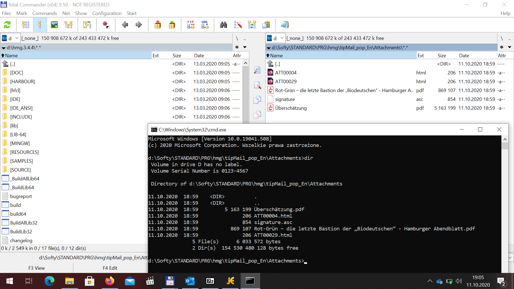Open Firefox from the taskbar

(109, 281)
